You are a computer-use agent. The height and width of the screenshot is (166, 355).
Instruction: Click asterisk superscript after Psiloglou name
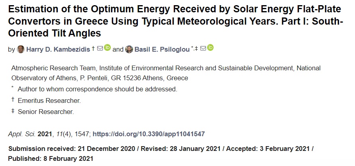192,48
